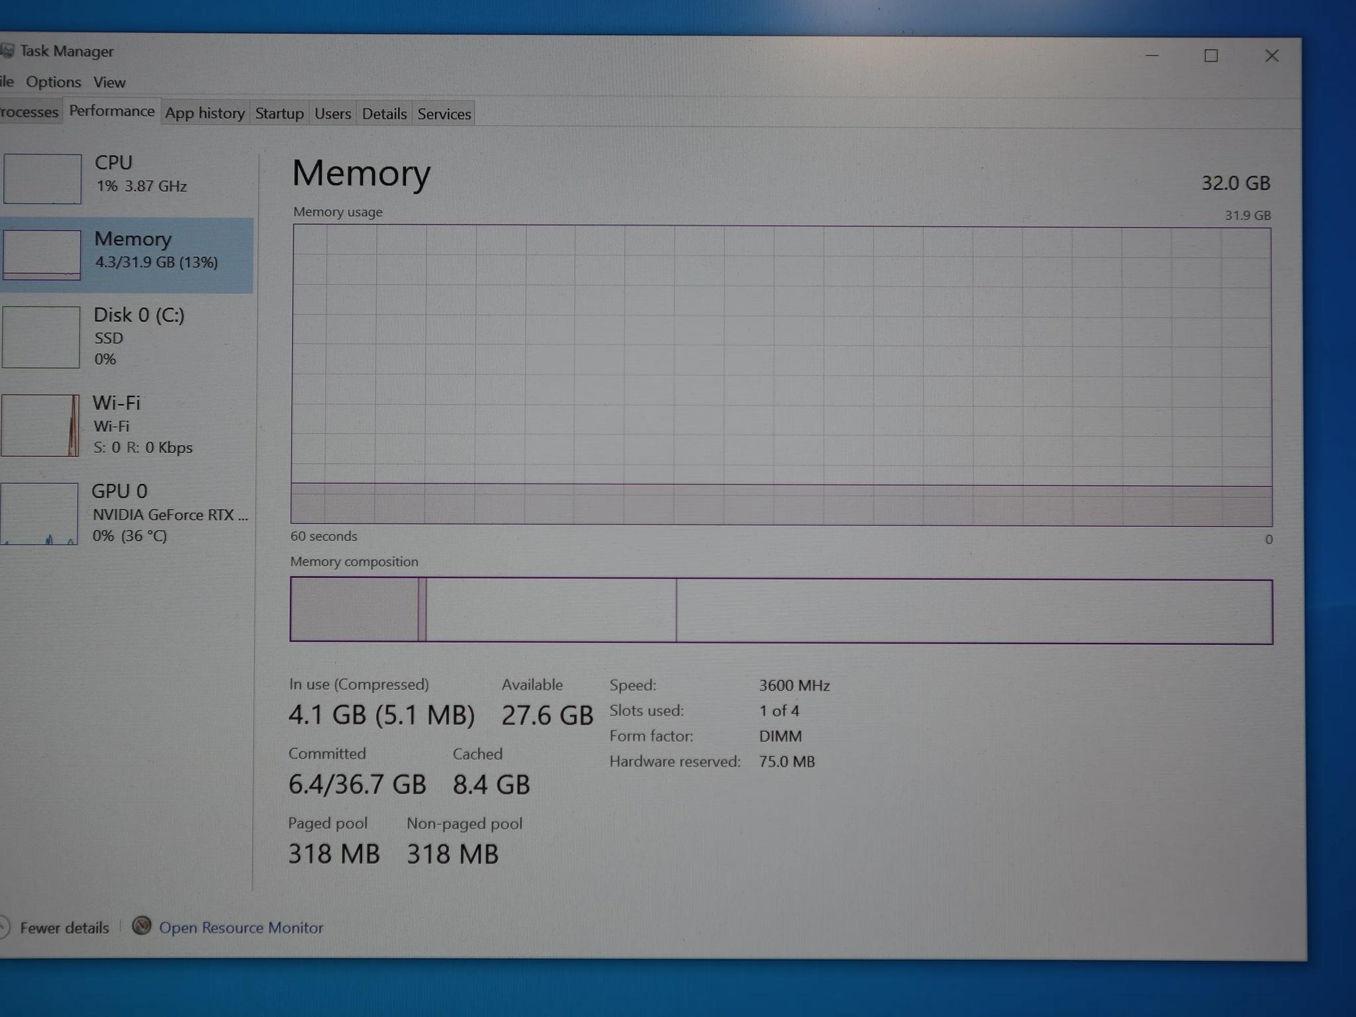Select Memory 4.3/31.9 GB (13%) entry
Screen dimensions: 1356x1017
pyautogui.click(x=127, y=255)
